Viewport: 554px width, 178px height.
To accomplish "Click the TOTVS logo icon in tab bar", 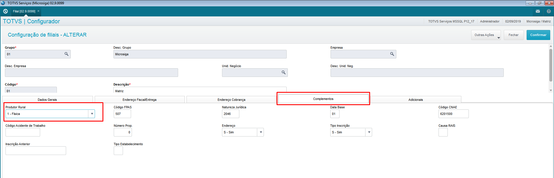I will pos(5,11).
